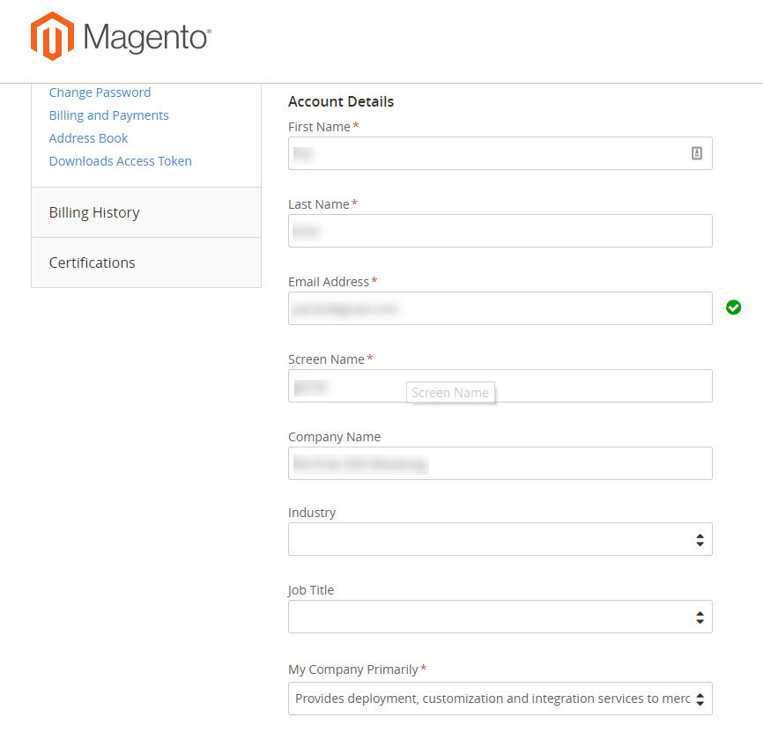763x732 pixels.
Task: Open the Certifications section
Action: point(92,262)
